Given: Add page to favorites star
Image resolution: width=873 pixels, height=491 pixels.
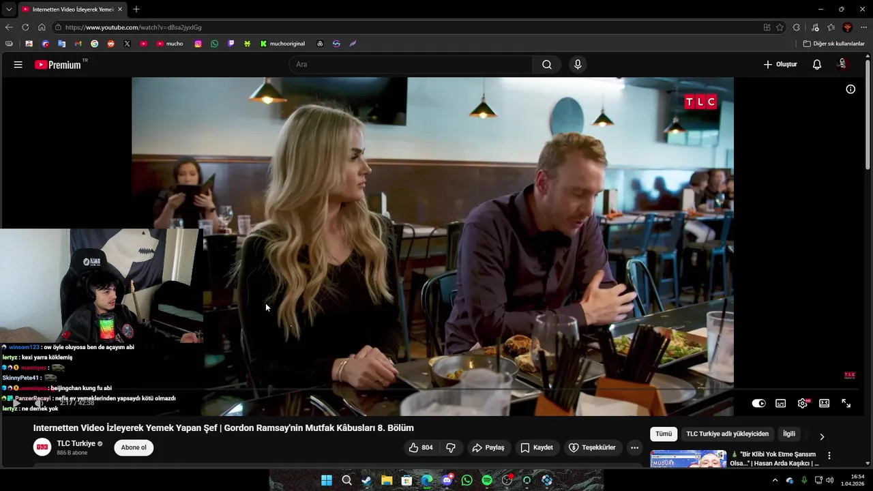Looking at the screenshot, I should click(x=780, y=27).
